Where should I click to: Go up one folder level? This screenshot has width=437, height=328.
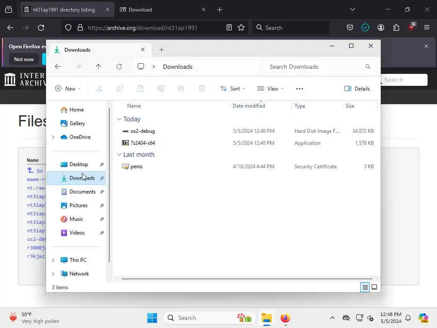tap(99, 67)
